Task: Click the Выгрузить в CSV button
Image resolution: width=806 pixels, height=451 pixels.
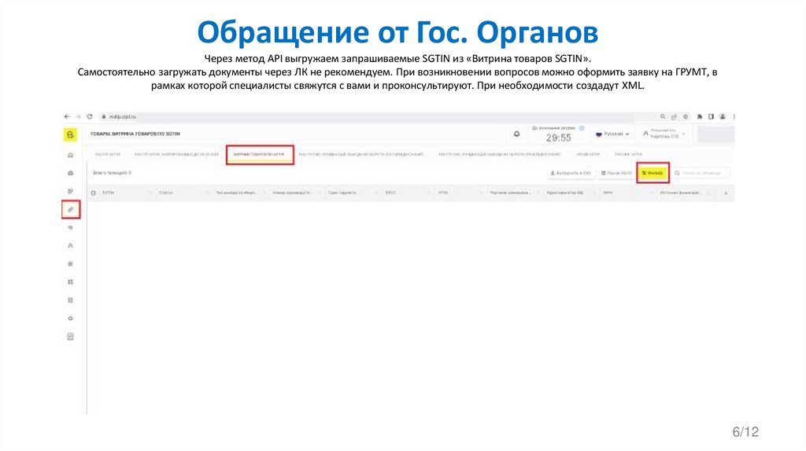Action: [x=571, y=174]
